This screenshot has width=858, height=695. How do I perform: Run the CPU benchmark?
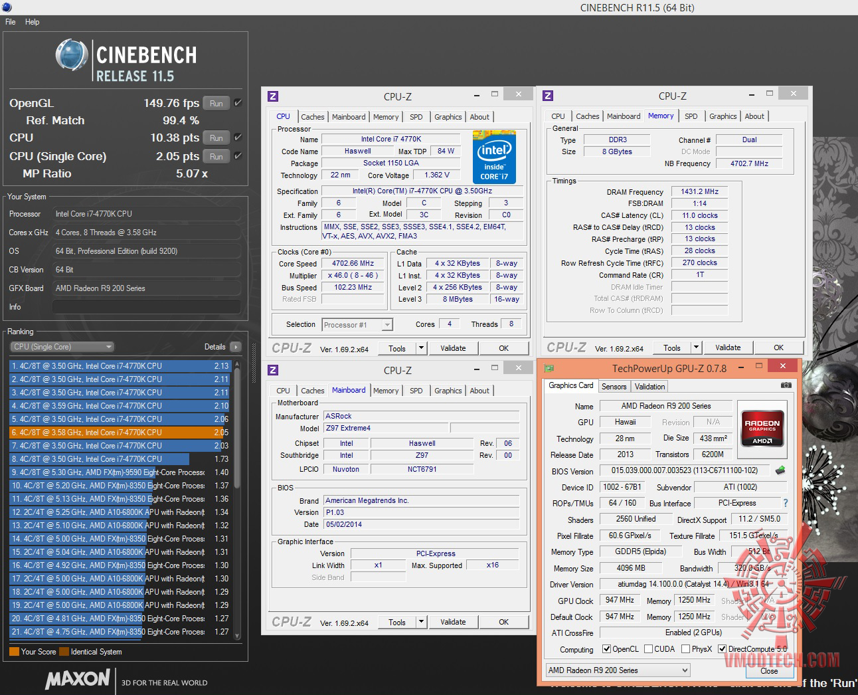pos(216,138)
